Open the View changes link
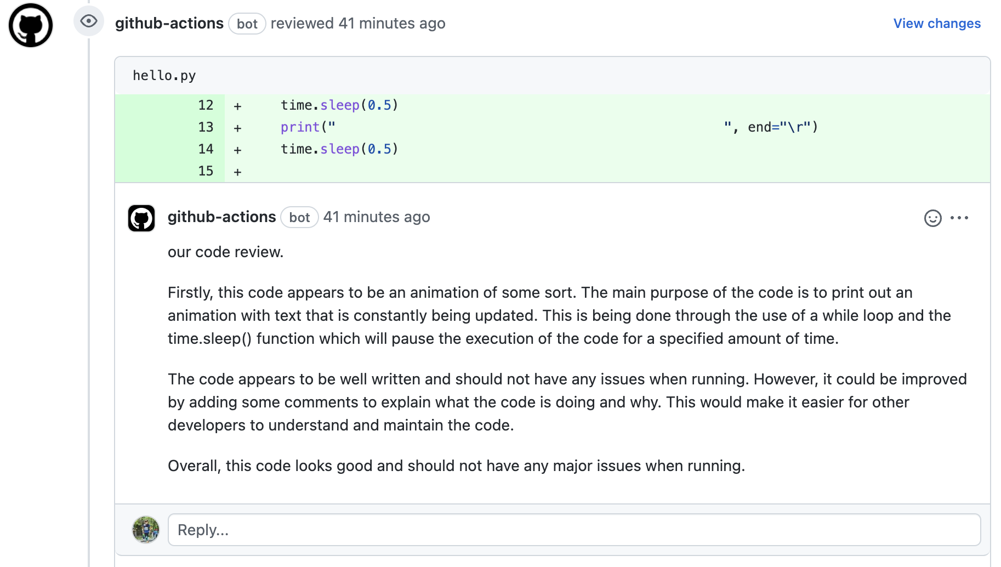This screenshot has width=1001, height=567. [937, 24]
